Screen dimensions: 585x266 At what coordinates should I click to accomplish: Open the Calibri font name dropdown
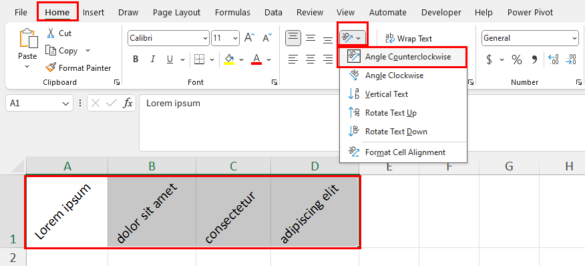click(x=205, y=38)
